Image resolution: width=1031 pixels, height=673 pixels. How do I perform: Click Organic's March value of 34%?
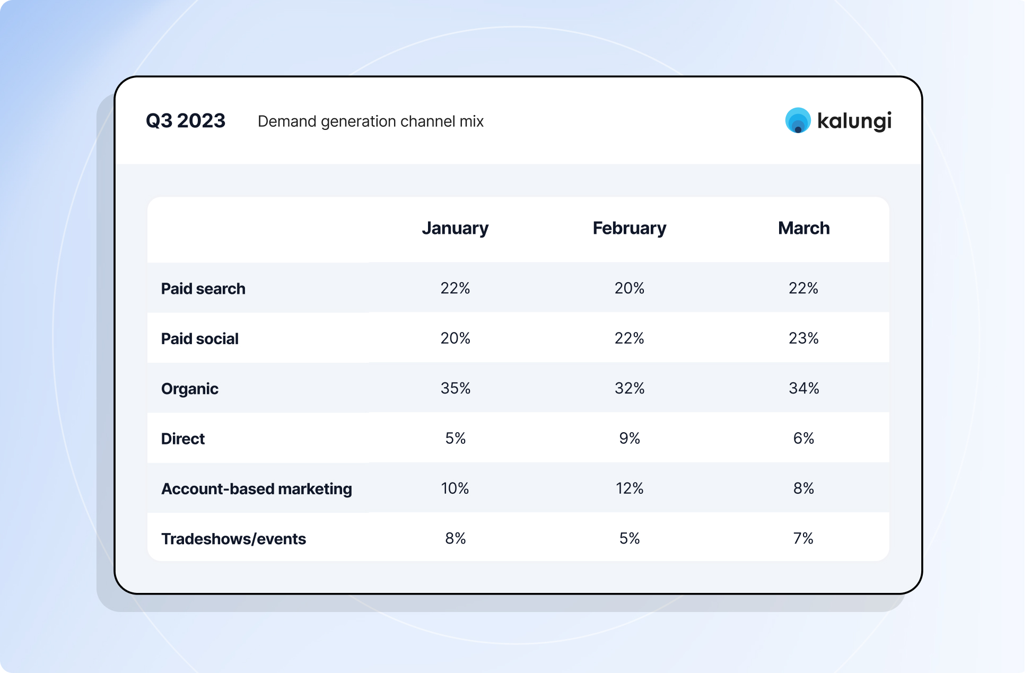coord(803,388)
